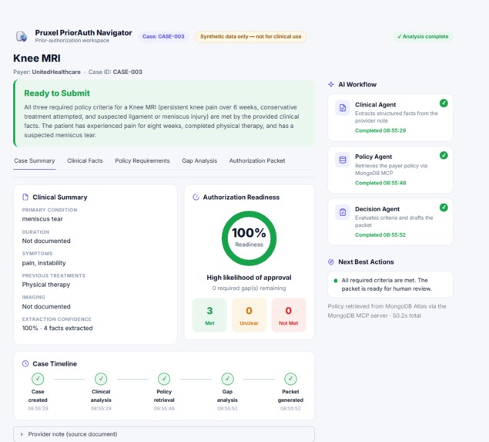Click the Case Timeline clock icon
The height and width of the screenshot is (442, 489).
coord(25,363)
